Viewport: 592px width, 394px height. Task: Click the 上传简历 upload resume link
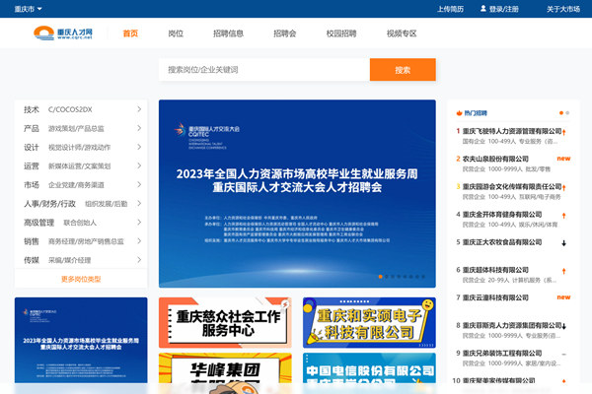click(450, 9)
